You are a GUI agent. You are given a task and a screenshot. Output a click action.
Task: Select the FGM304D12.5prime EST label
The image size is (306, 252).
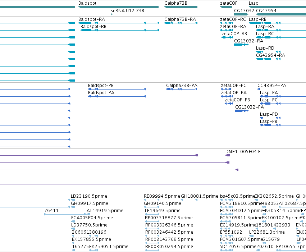(x=242, y=211)
